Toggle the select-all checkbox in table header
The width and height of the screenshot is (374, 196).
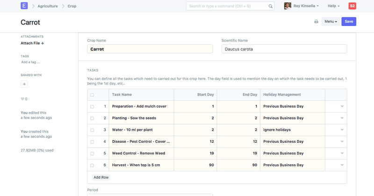click(92, 95)
